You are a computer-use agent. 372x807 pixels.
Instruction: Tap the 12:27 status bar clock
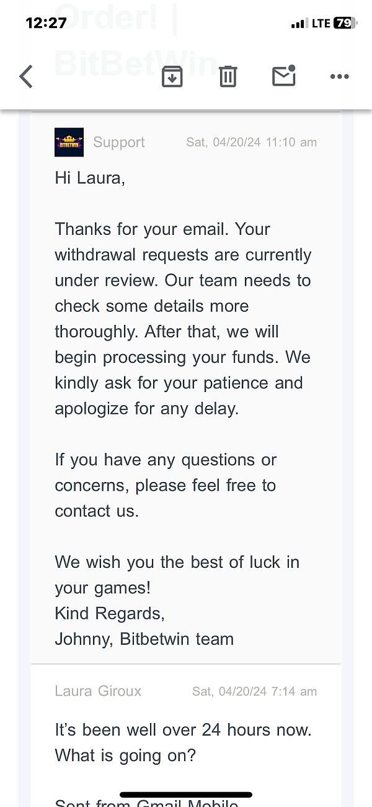pyautogui.click(x=46, y=23)
